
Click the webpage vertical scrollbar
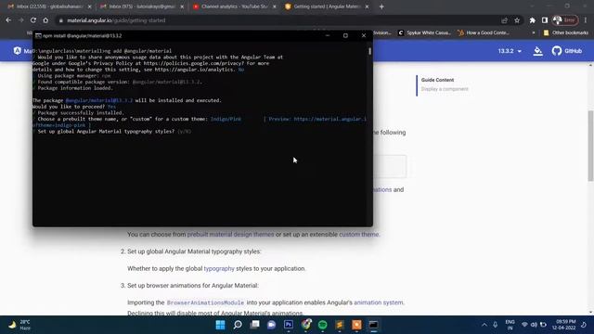[590, 146]
